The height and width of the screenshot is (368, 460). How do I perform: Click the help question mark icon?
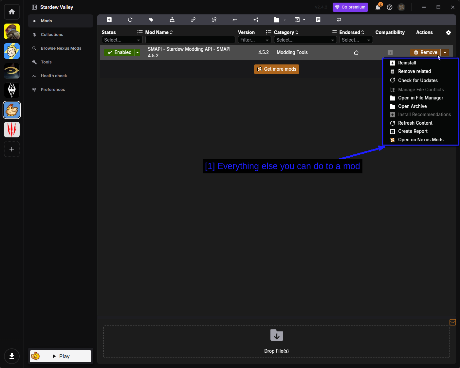tap(390, 7)
